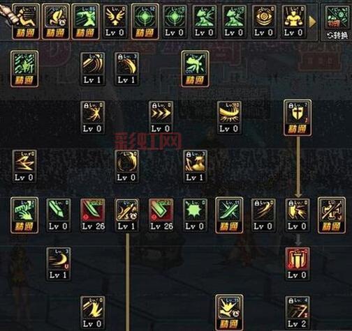Select the explosion skill with clock badge
The image size is (352, 331).
click(x=229, y=313)
